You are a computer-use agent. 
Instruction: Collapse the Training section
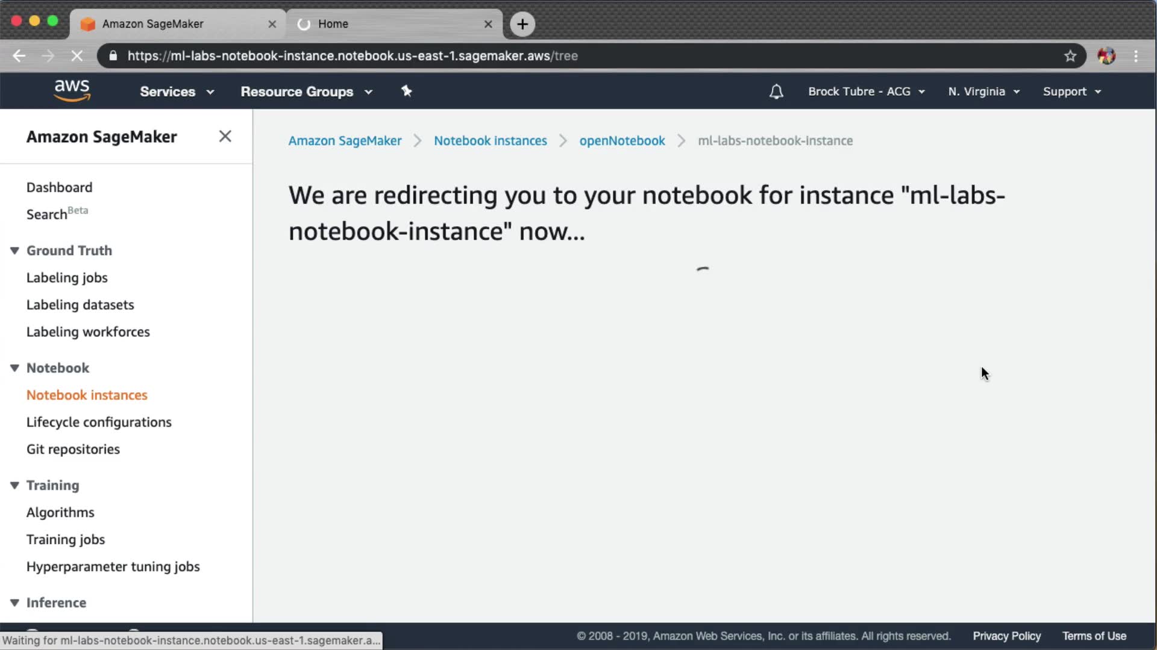click(15, 485)
